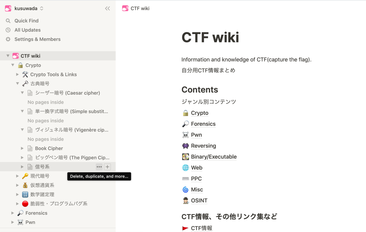Click the Book Cipher document icon

point(30,148)
